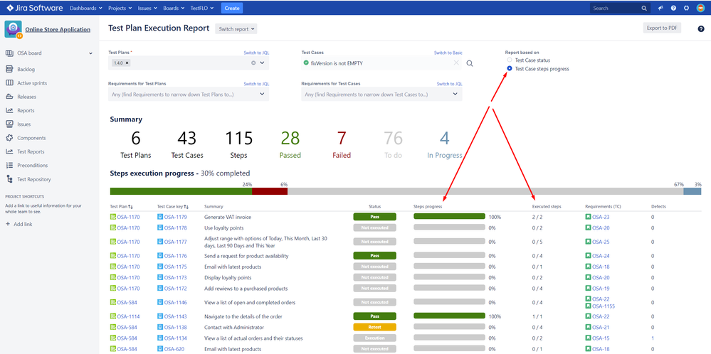Click the magnifier icon next to Test Cases field
Viewport: 711px width, 354px height.
pos(470,63)
